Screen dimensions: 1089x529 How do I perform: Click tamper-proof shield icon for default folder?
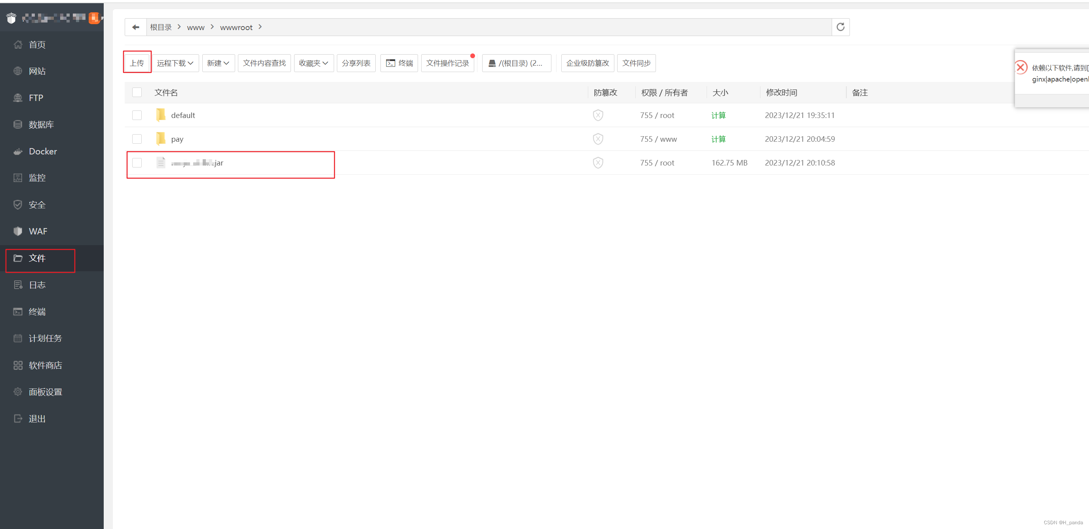click(598, 115)
